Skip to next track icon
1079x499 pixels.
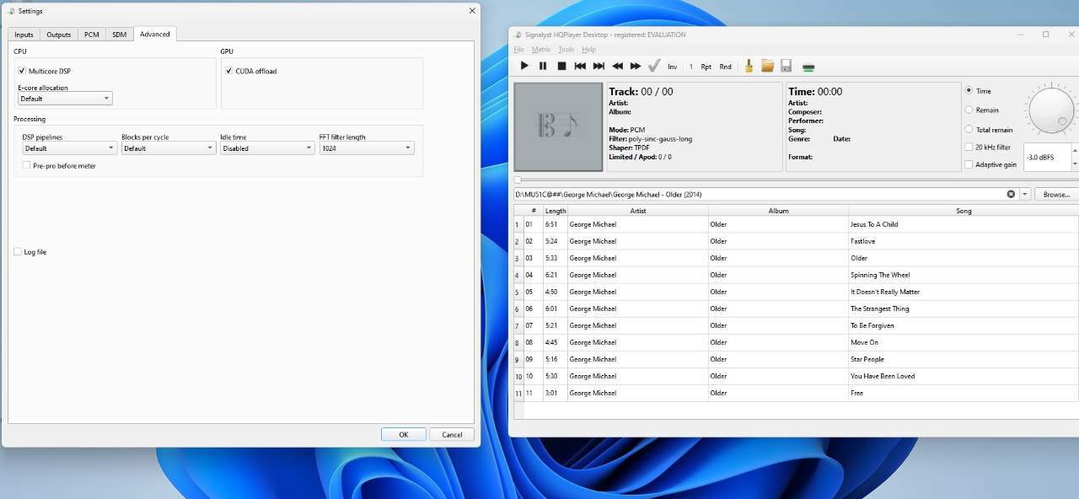(x=599, y=66)
